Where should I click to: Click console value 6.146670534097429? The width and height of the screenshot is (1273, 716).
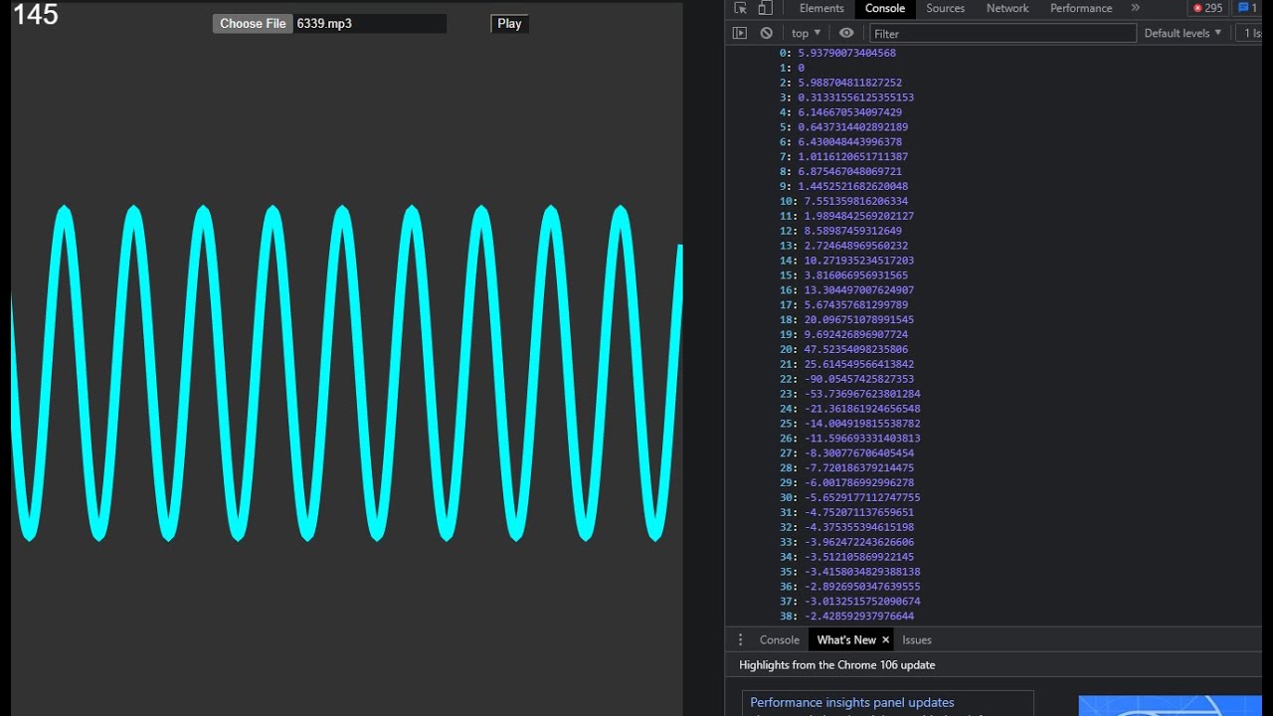pos(850,112)
